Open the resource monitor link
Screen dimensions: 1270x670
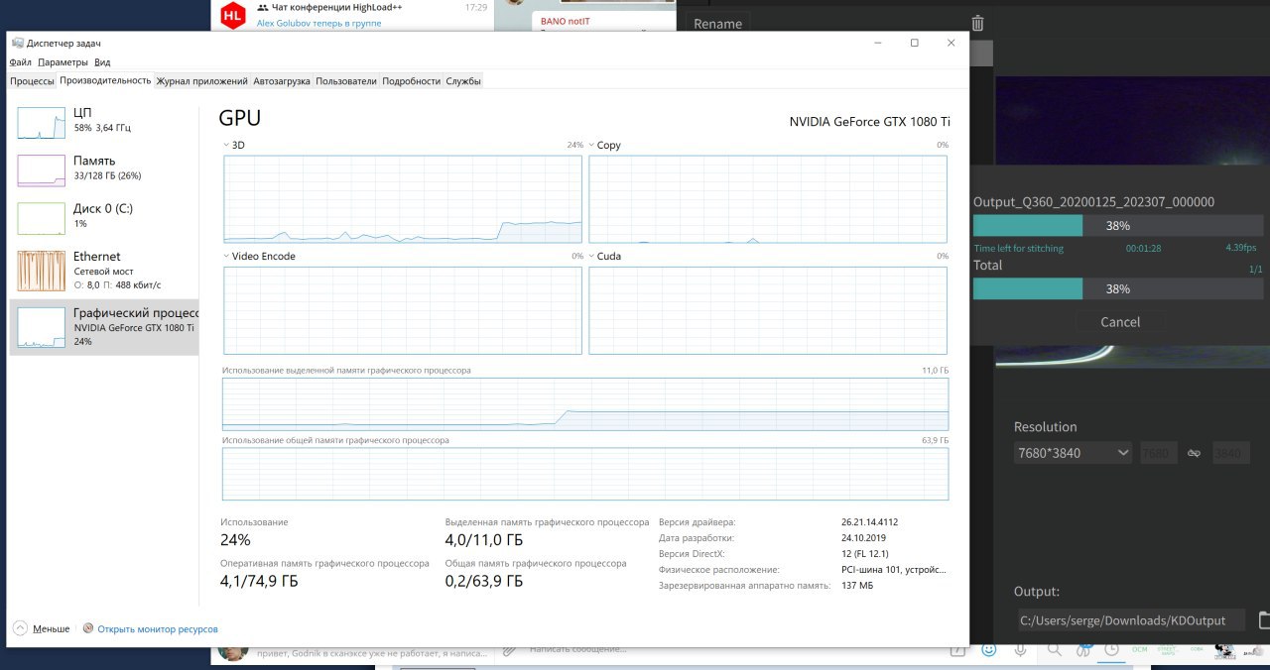pyautogui.click(x=157, y=629)
